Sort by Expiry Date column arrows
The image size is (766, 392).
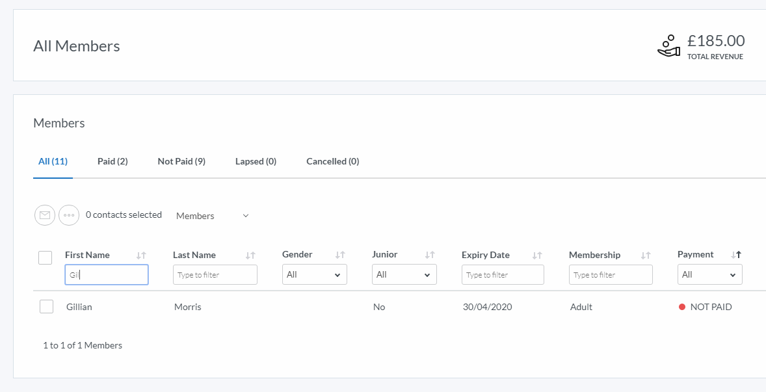pos(537,255)
